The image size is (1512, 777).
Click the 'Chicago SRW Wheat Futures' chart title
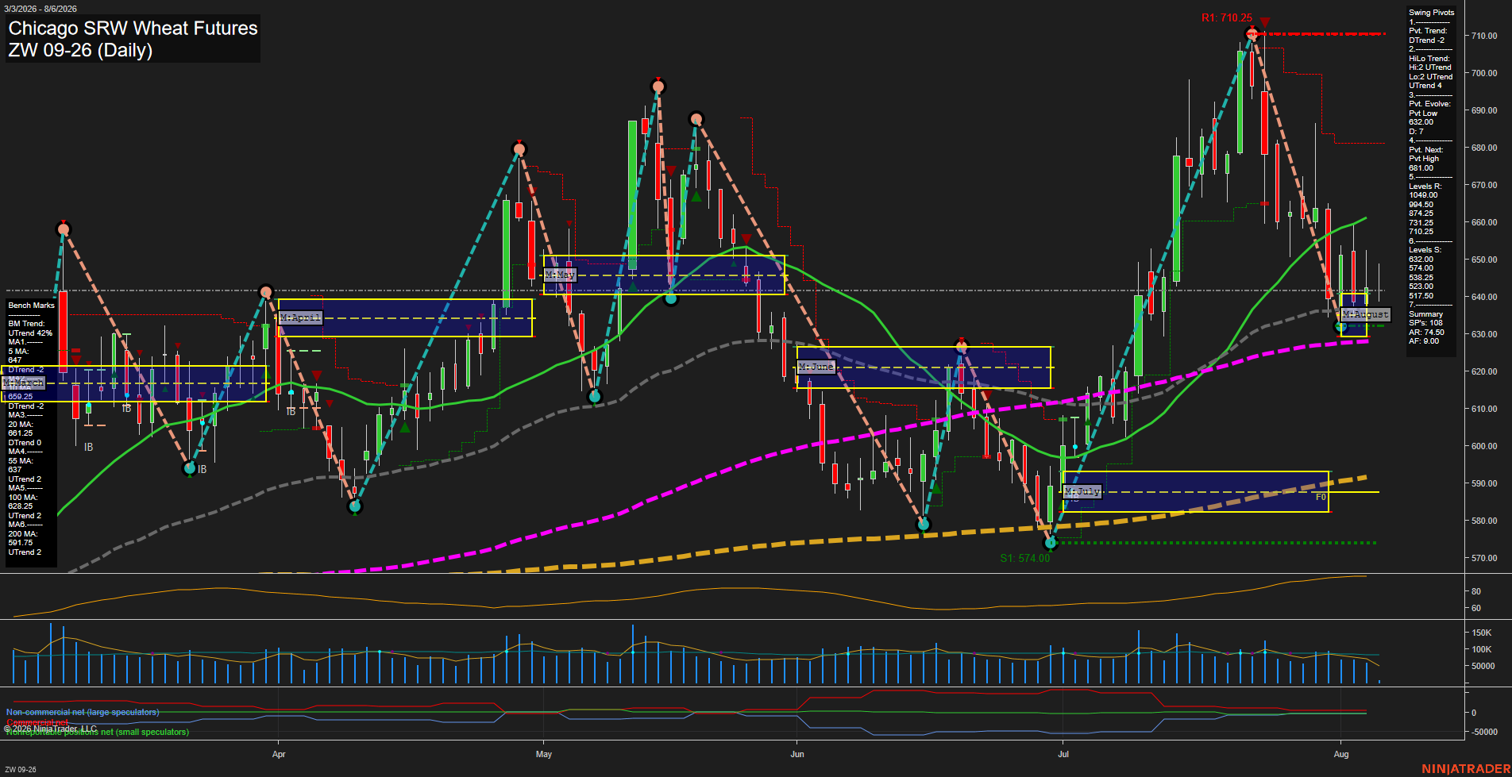point(133,29)
